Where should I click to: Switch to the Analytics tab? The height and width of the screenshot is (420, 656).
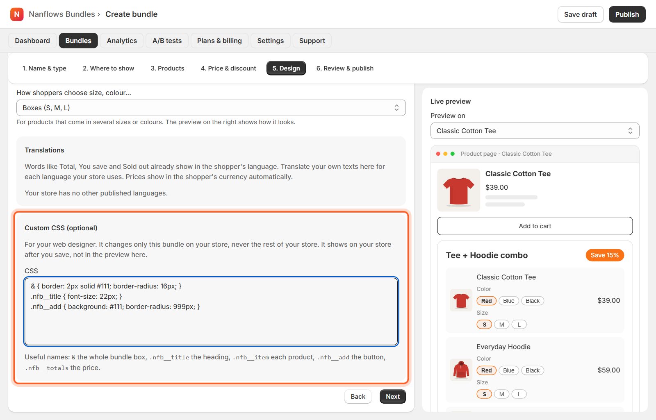(x=122, y=41)
